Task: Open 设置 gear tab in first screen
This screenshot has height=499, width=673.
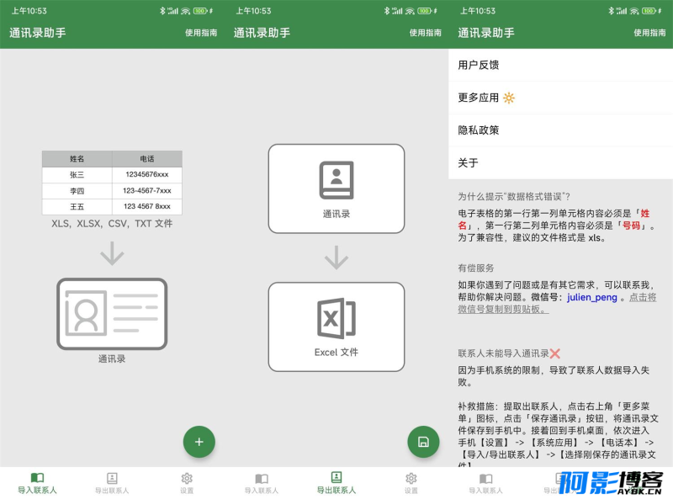Action: 187,483
